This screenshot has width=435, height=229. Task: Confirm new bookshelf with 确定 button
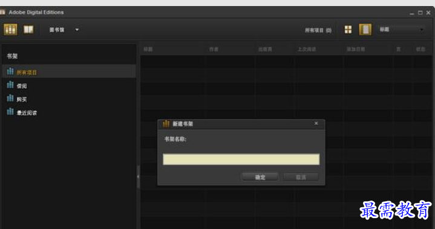click(260, 177)
